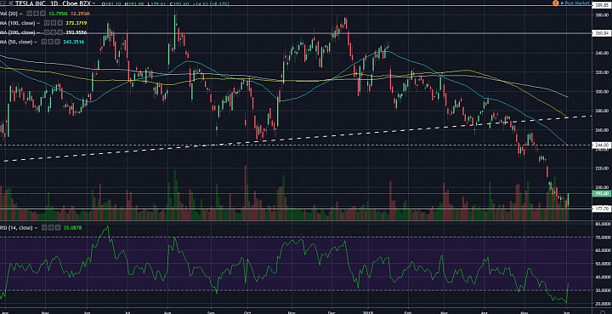The height and width of the screenshot is (314, 612).
Task: Remove the MA (200, close) indicator
Action: pos(60,32)
